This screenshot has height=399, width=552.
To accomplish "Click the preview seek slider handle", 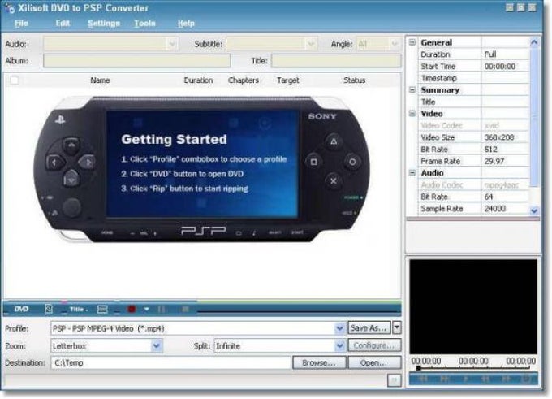I will (x=419, y=368).
